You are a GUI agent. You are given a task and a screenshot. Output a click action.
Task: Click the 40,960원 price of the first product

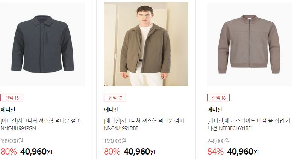click(x=36, y=152)
